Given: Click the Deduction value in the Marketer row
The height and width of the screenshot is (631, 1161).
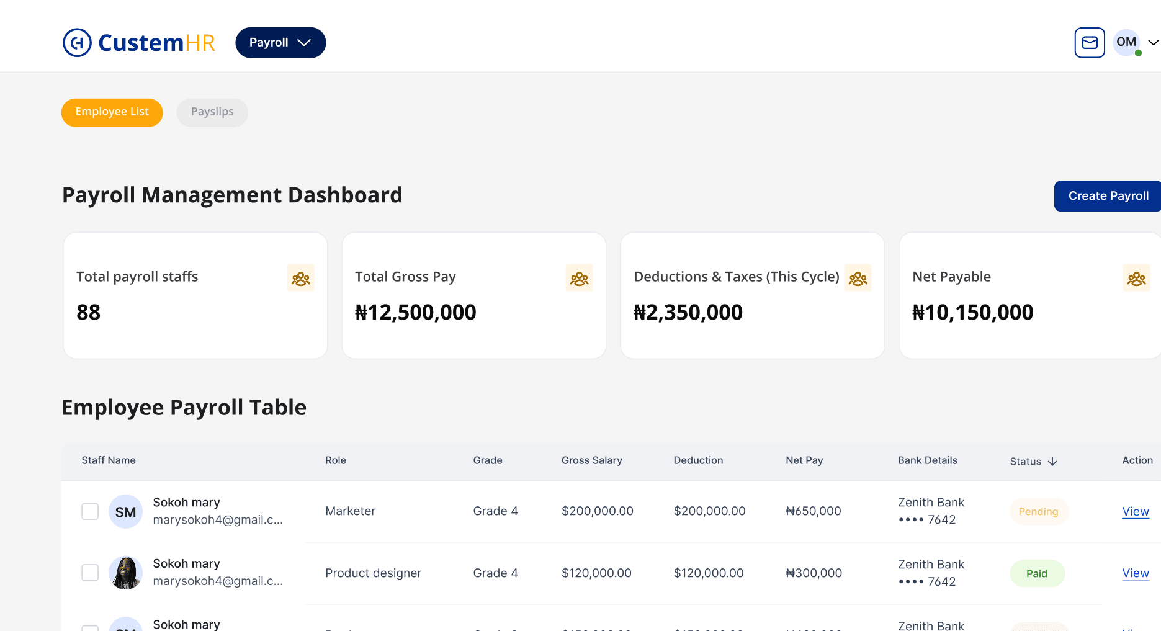Looking at the screenshot, I should tap(710, 511).
